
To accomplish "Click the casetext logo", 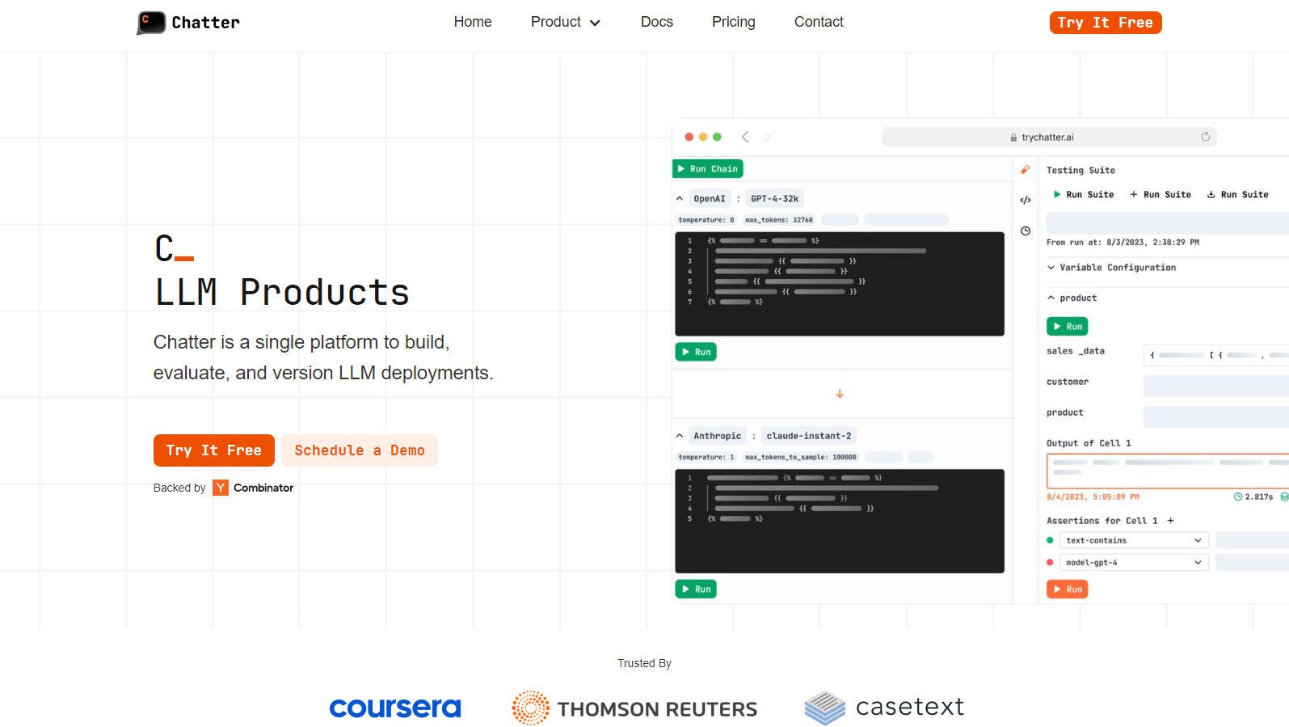I will 884,708.
